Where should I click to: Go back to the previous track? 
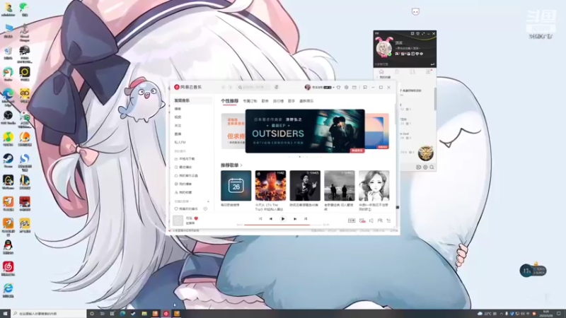[271, 219]
